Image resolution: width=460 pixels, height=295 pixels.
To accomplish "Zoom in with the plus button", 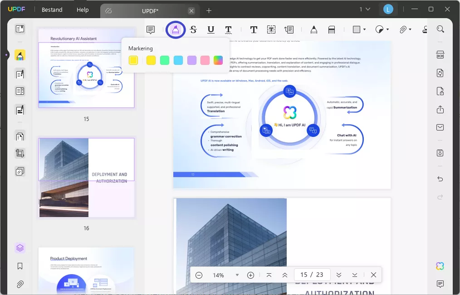I will [x=250, y=275].
